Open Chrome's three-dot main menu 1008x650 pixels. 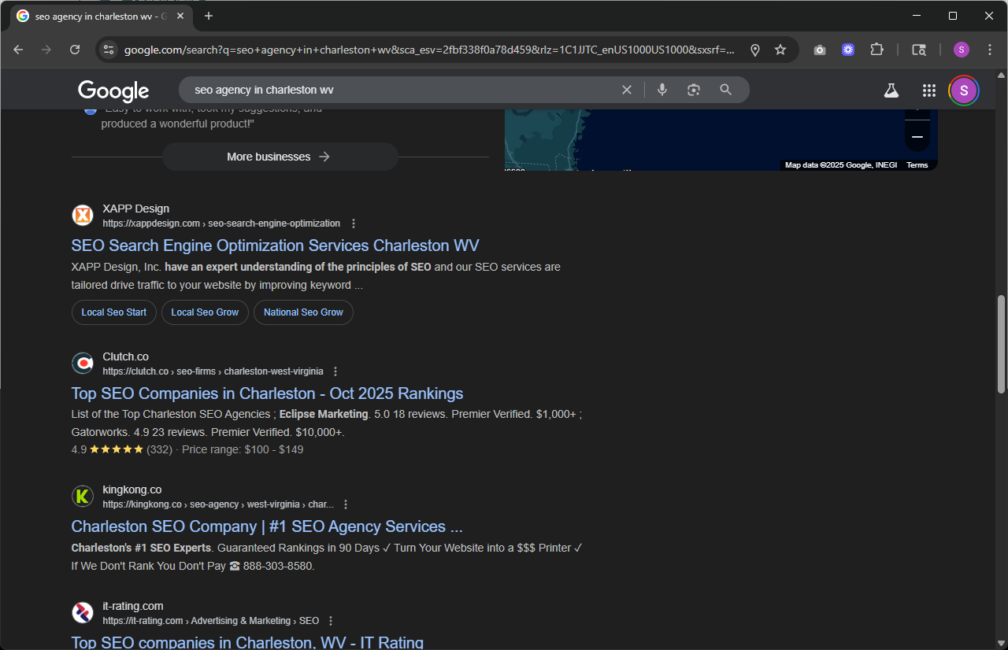[x=989, y=50]
